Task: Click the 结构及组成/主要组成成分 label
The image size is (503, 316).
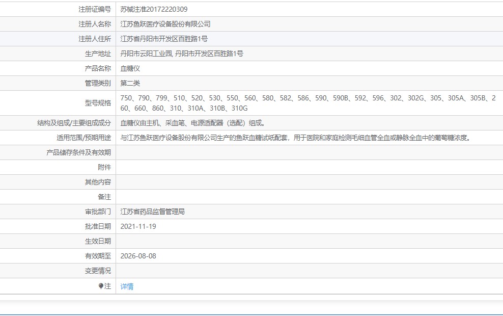Action: pos(74,123)
